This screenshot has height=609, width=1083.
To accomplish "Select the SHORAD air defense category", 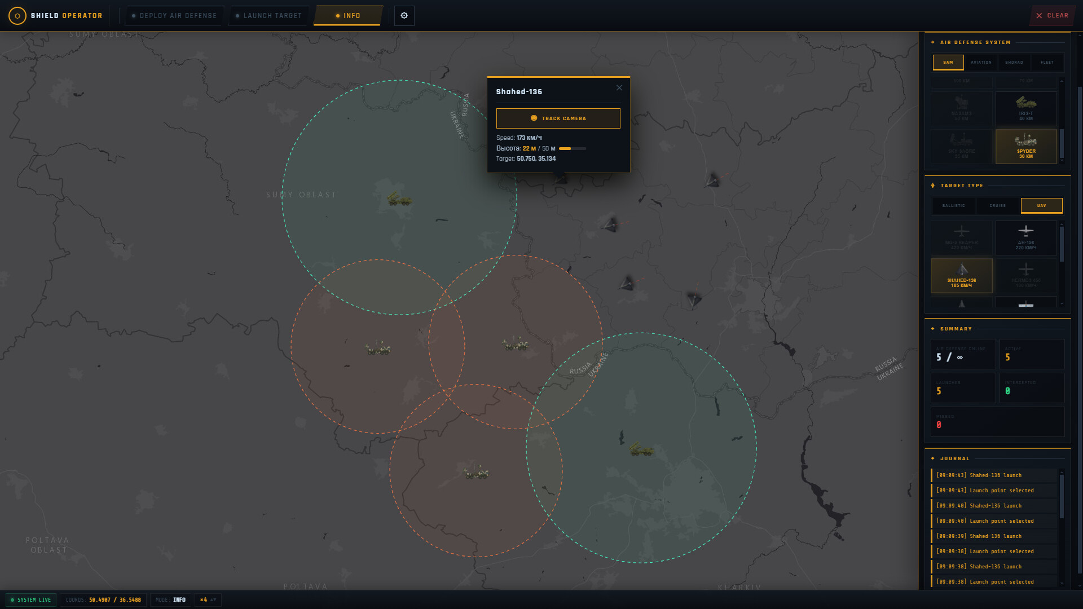I will [x=1014, y=63].
